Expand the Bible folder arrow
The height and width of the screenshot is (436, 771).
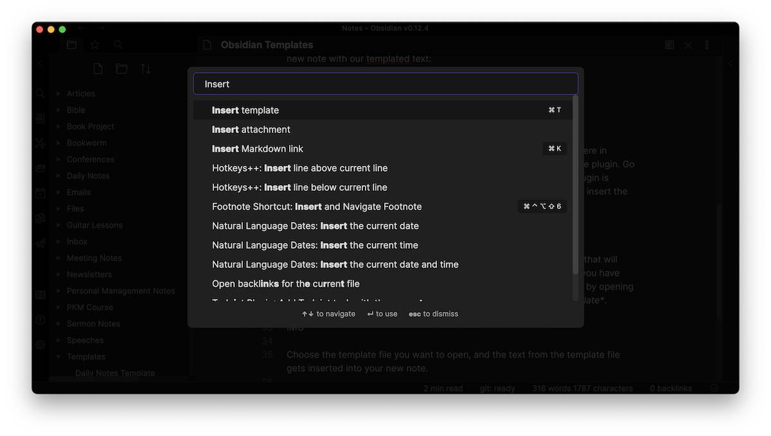[x=58, y=110]
